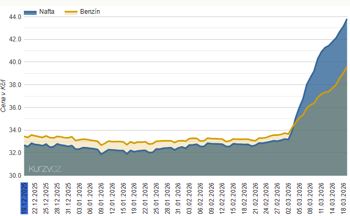This screenshot has height=216, width=350.
Task: Click the 15.01.2026 date on the x-axis
Action: (x=124, y=197)
